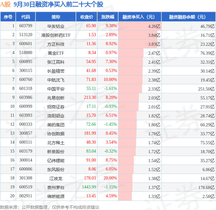The image size is (216, 210).
Task: Click stock code 513120
Action: [x=26, y=35]
